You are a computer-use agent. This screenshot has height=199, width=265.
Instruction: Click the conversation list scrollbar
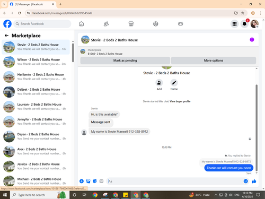73,53
